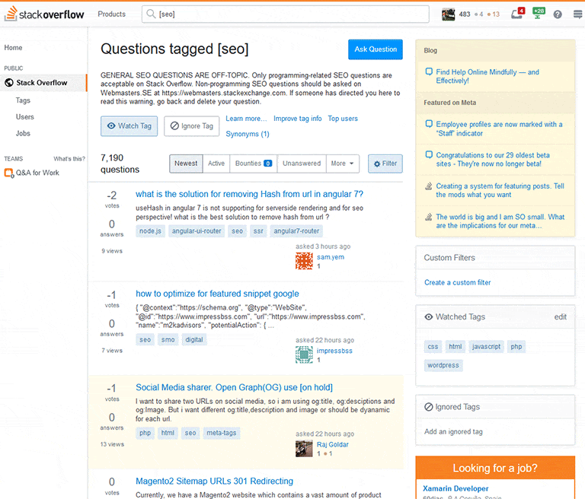Click the magnifier icon in search box
This screenshot has height=499, width=585.
coord(151,14)
